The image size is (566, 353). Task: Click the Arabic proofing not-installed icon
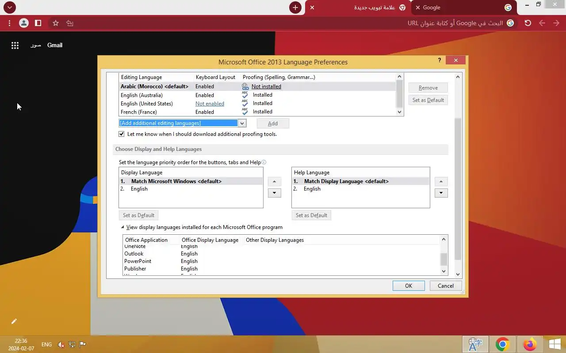tap(245, 86)
